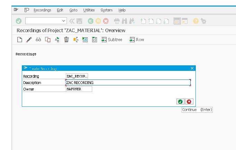
Task: Open the Utilities menu
Action: coord(89,10)
